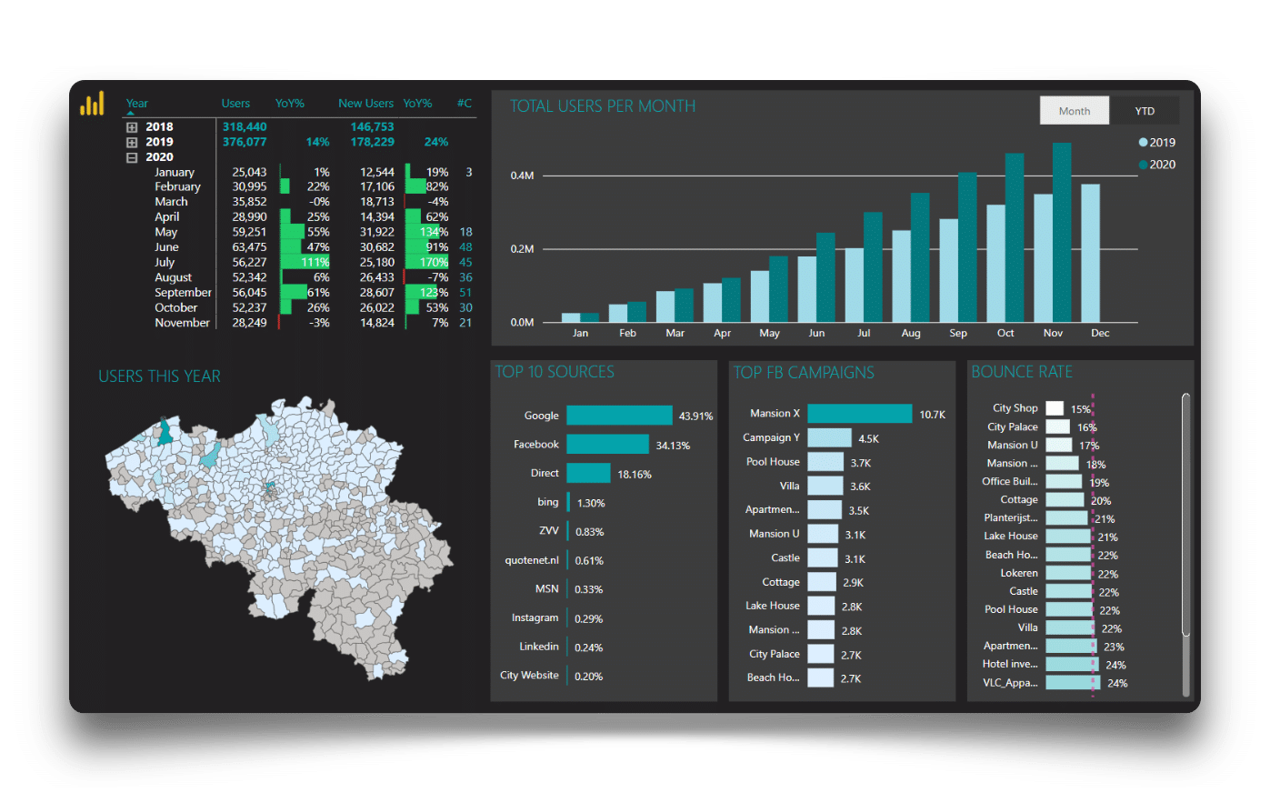1270x803 pixels.
Task: Click the Lake House bounce rate label
Action: 1011,536
